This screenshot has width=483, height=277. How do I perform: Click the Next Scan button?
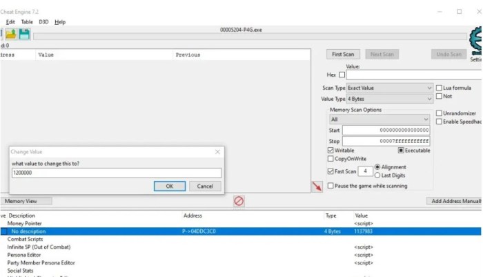pos(382,55)
